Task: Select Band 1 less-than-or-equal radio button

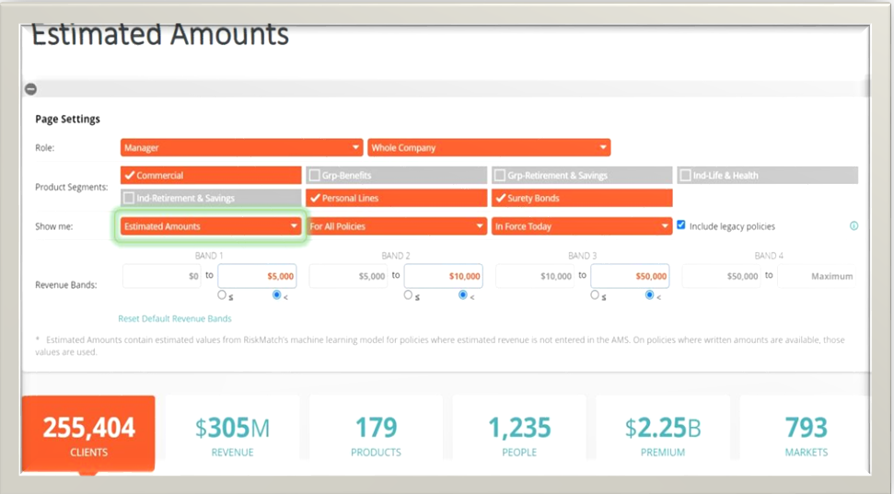Action: pyautogui.click(x=222, y=295)
